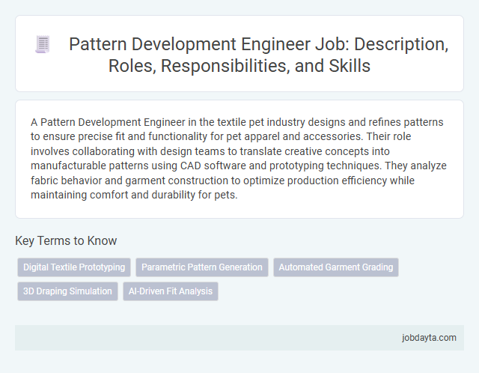Select the Automated Garment Grading tag
This screenshot has width=479, height=373.
click(x=336, y=267)
